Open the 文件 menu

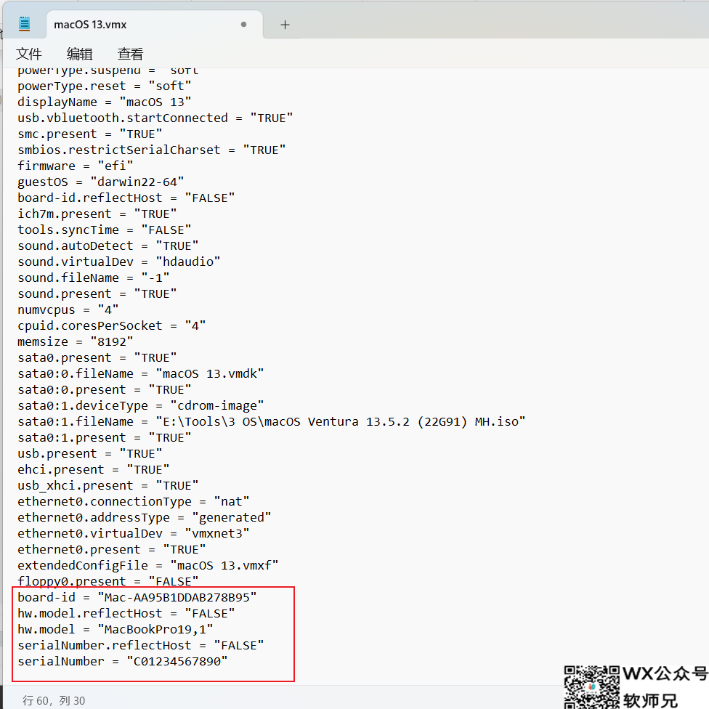[x=29, y=54]
